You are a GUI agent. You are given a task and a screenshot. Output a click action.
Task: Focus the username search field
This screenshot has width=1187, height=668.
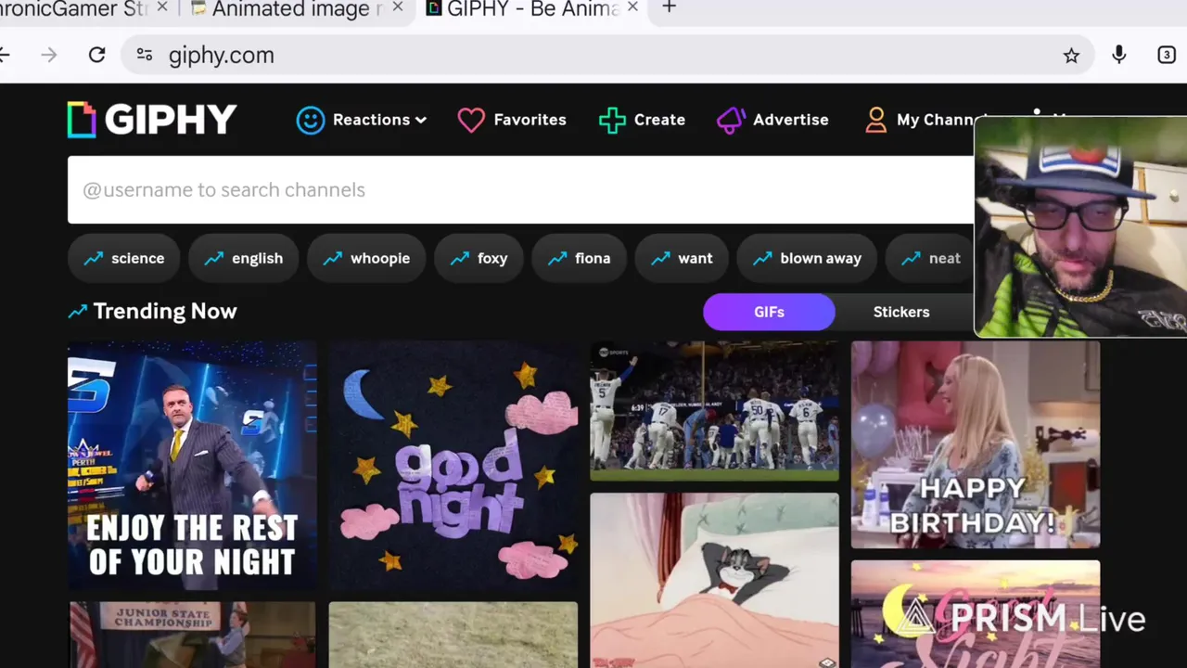[521, 189]
